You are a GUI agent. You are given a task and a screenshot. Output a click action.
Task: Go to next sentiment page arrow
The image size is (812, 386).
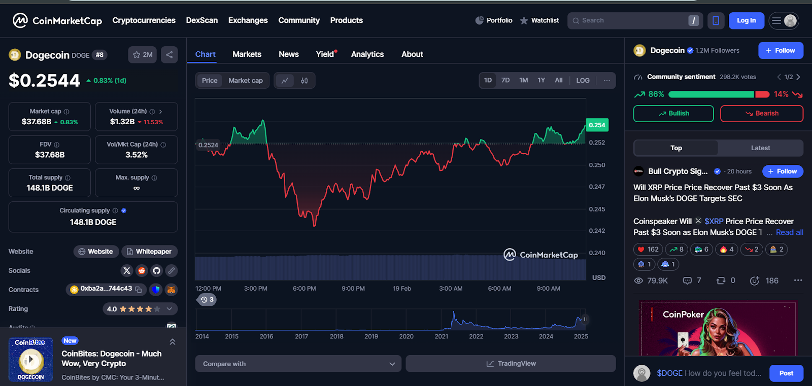[x=798, y=77]
